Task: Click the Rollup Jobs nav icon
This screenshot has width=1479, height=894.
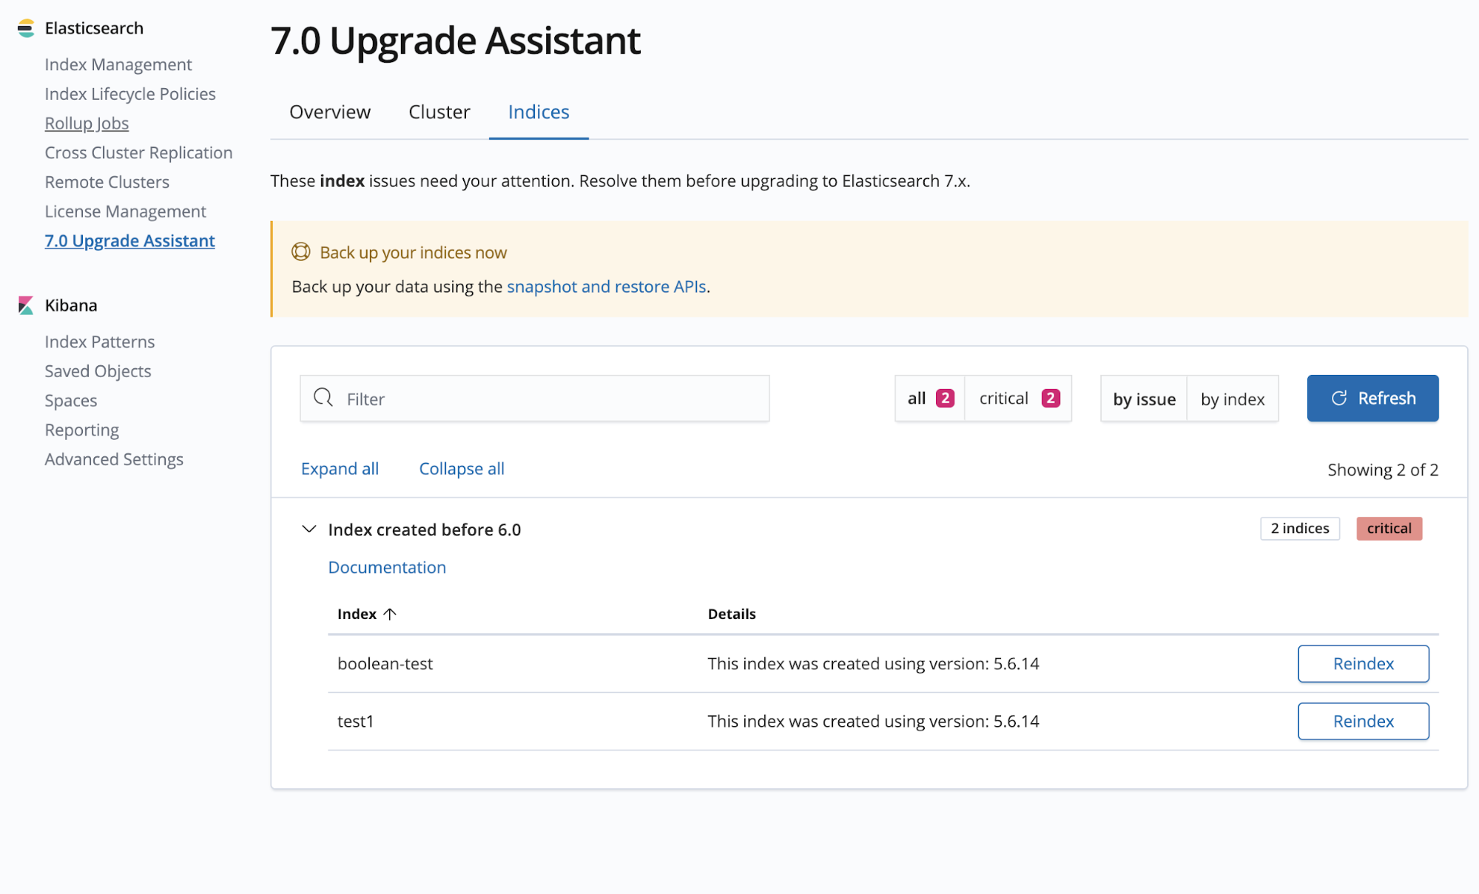Action: (86, 123)
